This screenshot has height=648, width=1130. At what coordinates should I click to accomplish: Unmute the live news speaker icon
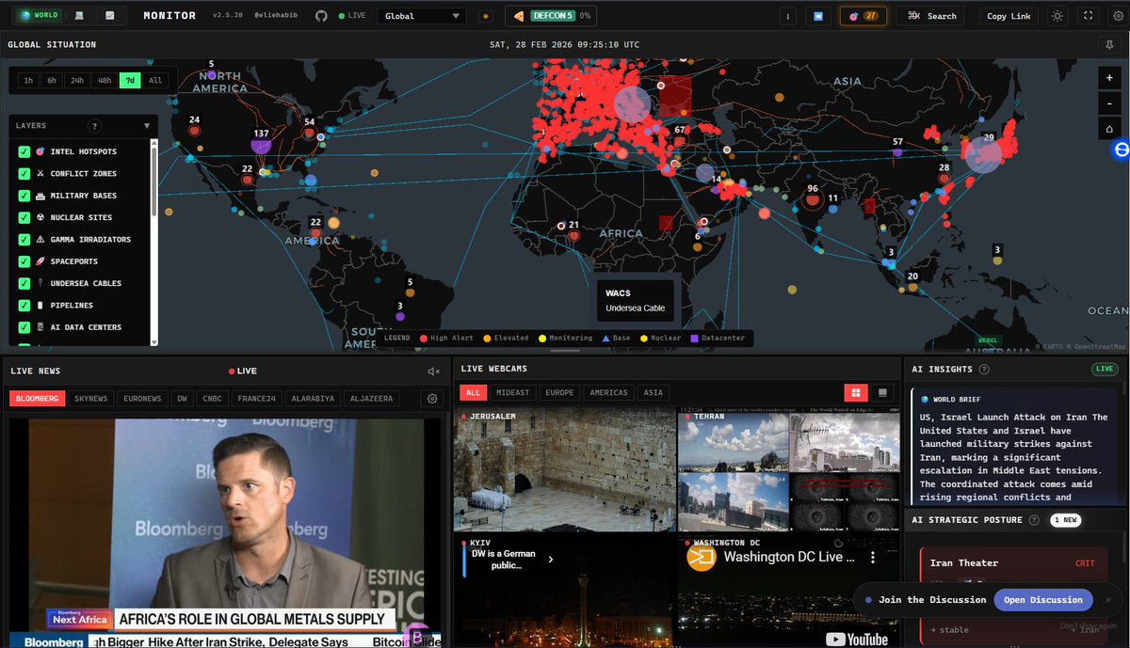[434, 371]
